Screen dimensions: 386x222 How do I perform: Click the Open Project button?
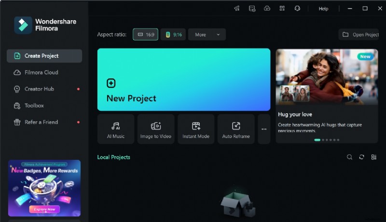click(x=360, y=35)
